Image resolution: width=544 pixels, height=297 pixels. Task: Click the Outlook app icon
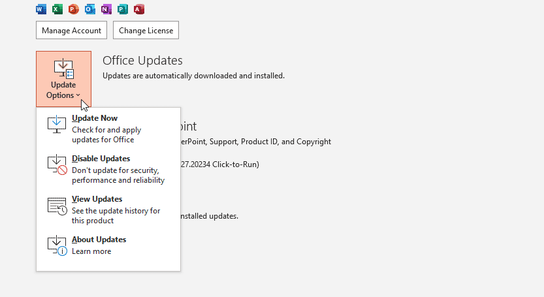[x=89, y=9]
